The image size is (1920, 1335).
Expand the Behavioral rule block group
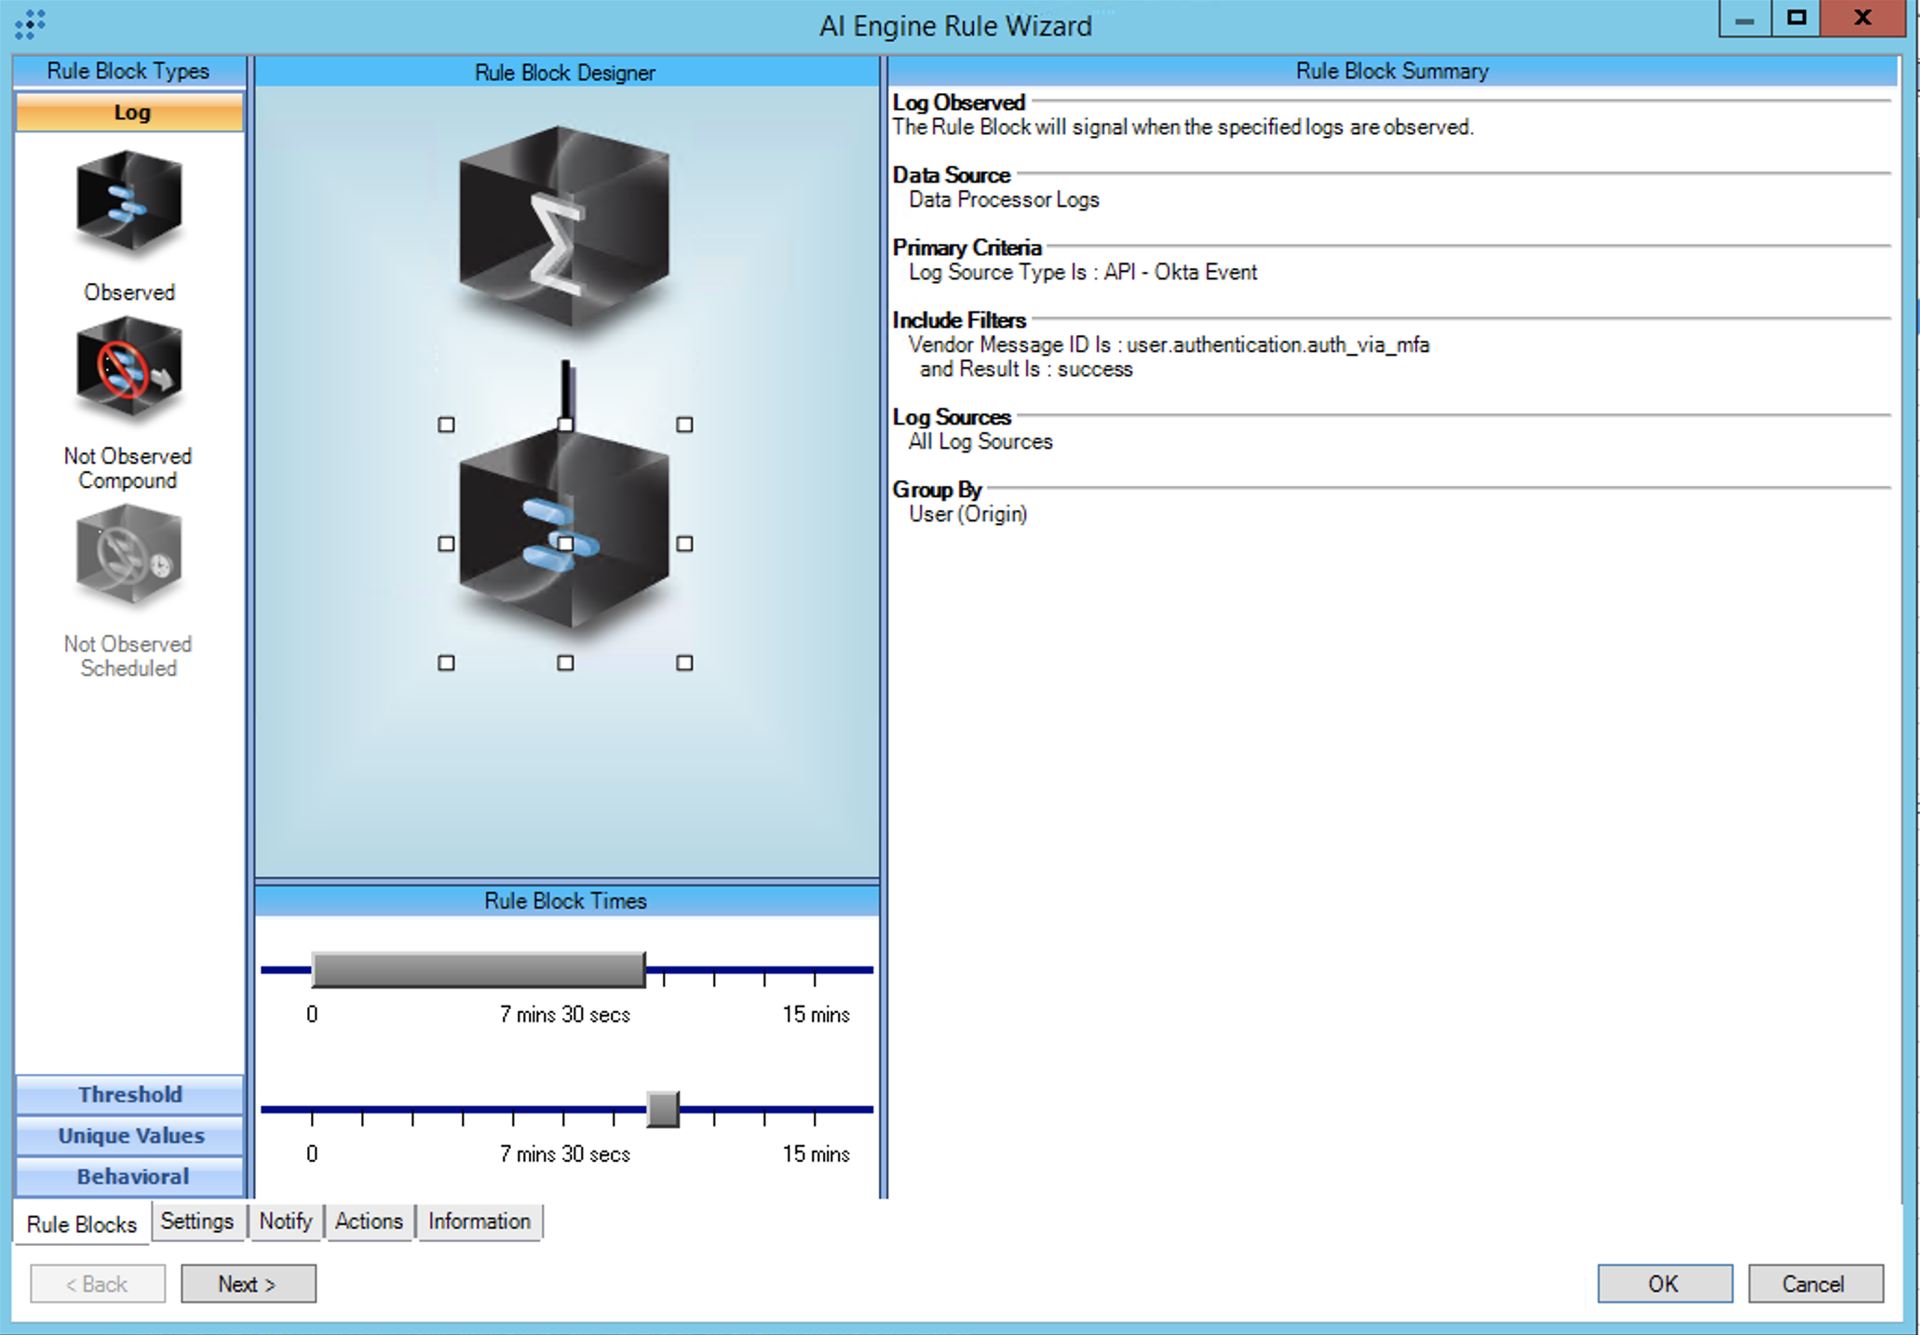point(129,1177)
